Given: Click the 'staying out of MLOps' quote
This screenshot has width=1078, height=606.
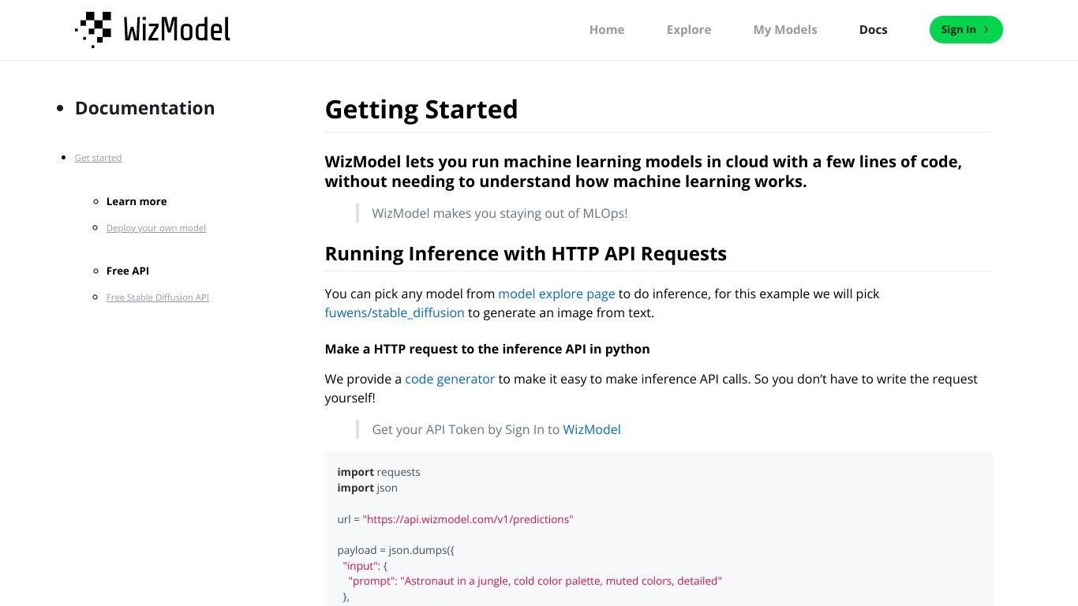Looking at the screenshot, I should (x=500, y=213).
